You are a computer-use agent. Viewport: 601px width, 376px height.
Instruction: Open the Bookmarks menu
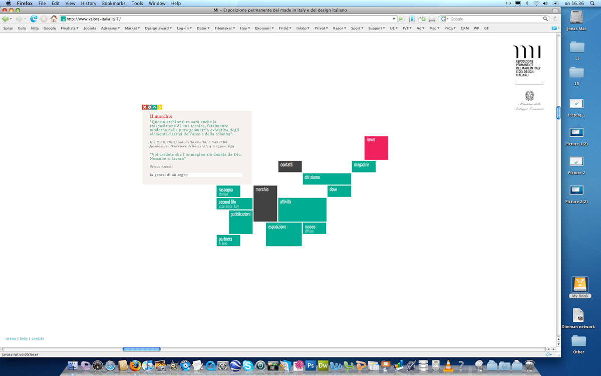point(113,4)
